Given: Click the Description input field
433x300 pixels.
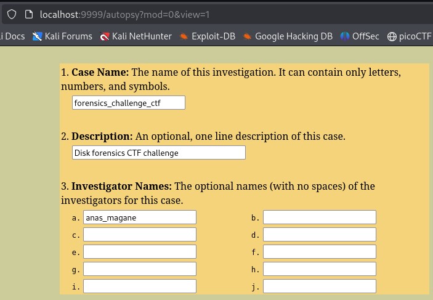Looking at the screenshot, I should [159, 153].
